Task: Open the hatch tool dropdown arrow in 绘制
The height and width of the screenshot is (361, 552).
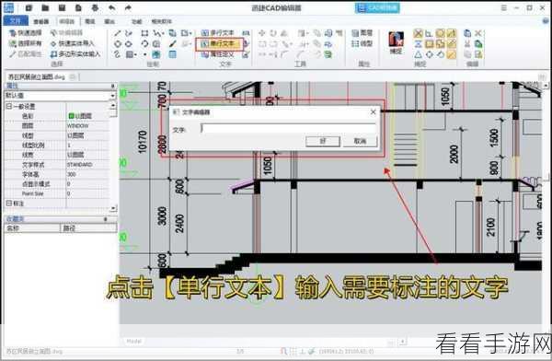Action: tap(135, 54)
